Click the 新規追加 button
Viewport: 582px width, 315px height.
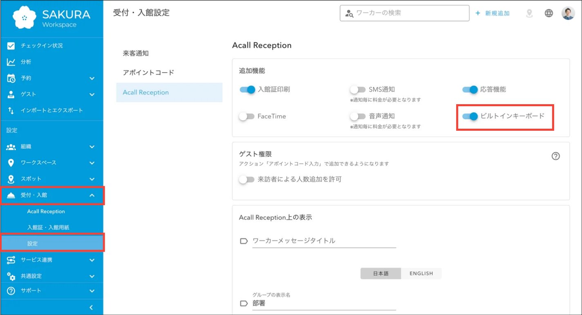tap(492, 13)
